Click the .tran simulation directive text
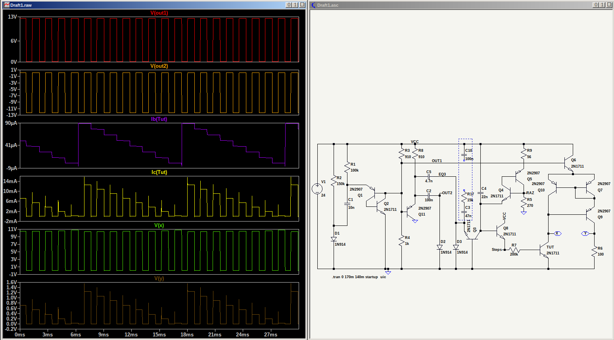Image resolution: width=614 pixels, height=340 pixels. pyautogui.click(x=359, y=277)
